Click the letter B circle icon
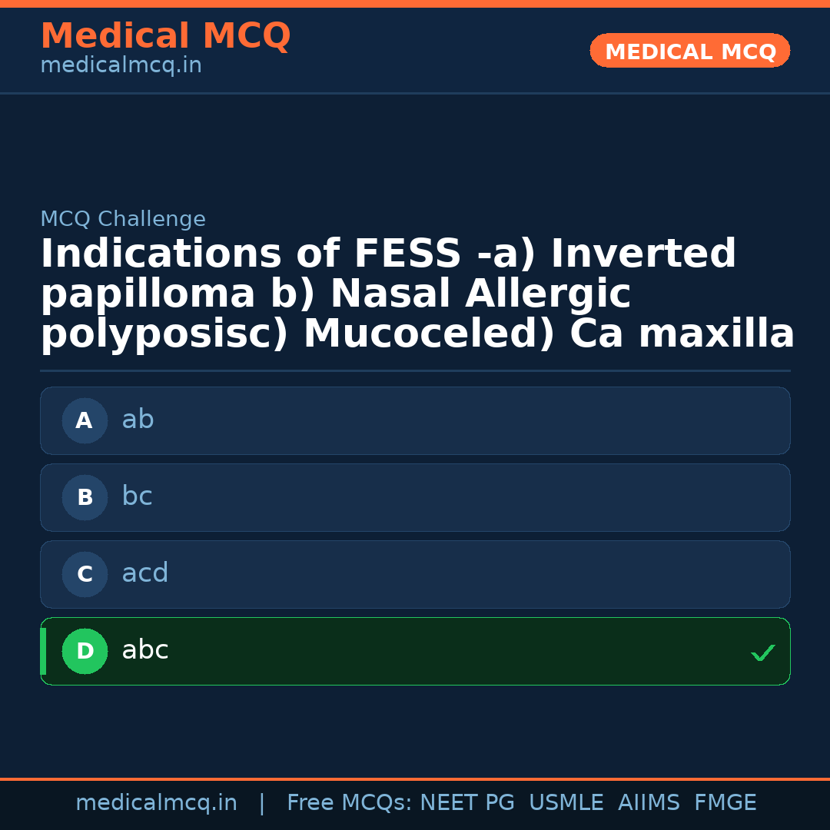 pos(85,497)
